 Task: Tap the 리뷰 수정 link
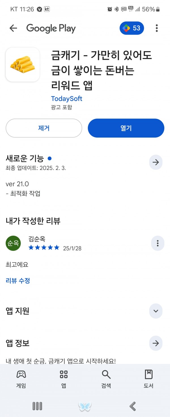click(x=18, y=281)
